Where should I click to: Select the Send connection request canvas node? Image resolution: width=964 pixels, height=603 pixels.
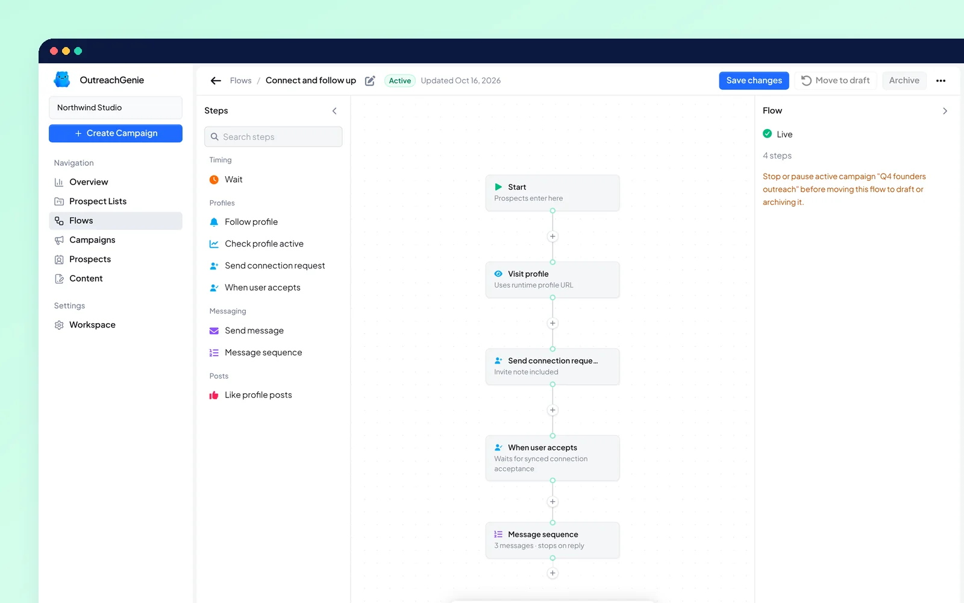[x=552, y=367]
